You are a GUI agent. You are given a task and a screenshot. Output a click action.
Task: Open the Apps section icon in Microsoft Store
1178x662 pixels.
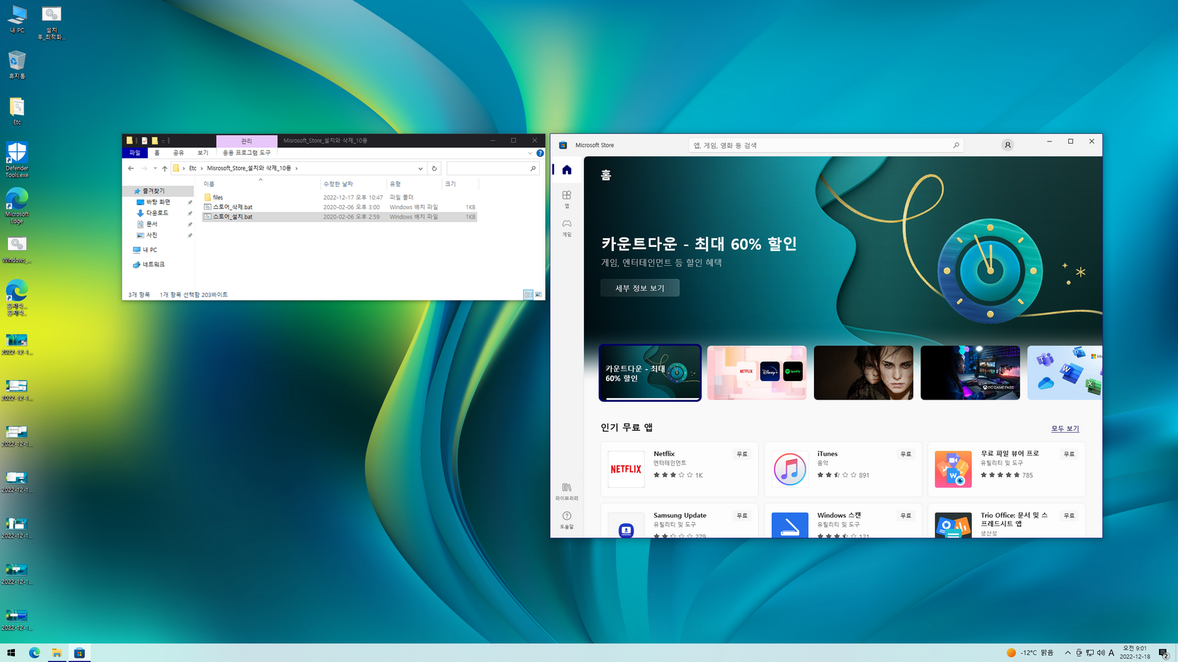(566, 199)
